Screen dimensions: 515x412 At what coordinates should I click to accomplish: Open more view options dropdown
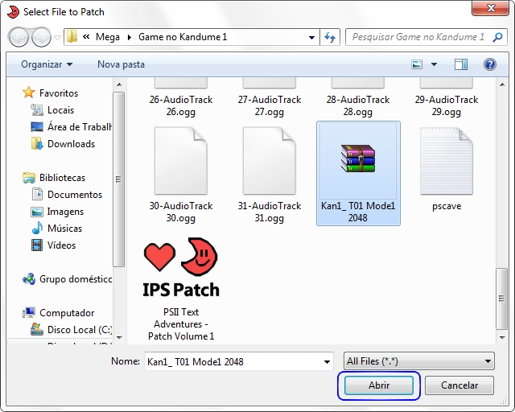(434, 64)
